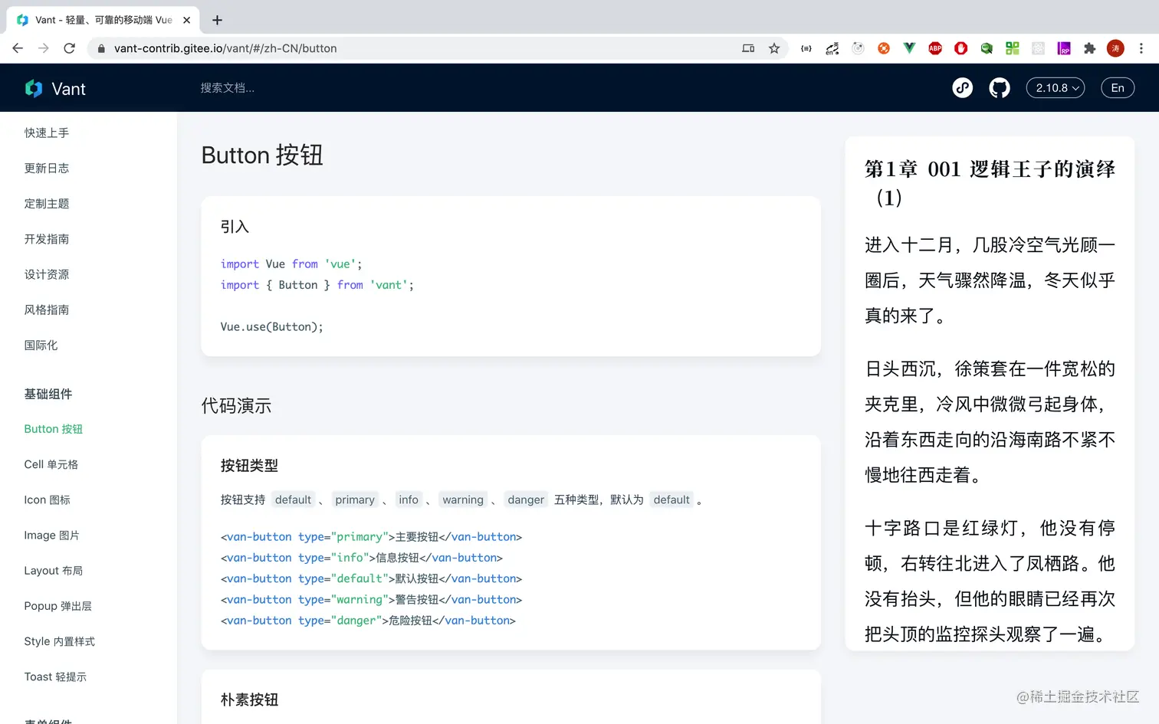Reload the page with refresh icon
This screenshot has height=724, width=1159.
70,48
